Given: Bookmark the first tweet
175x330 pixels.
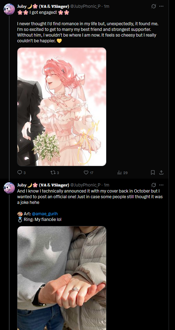Looking at the screenshot, I should 153,173.
